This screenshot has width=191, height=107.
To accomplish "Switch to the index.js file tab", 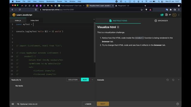I will (18, 21).
